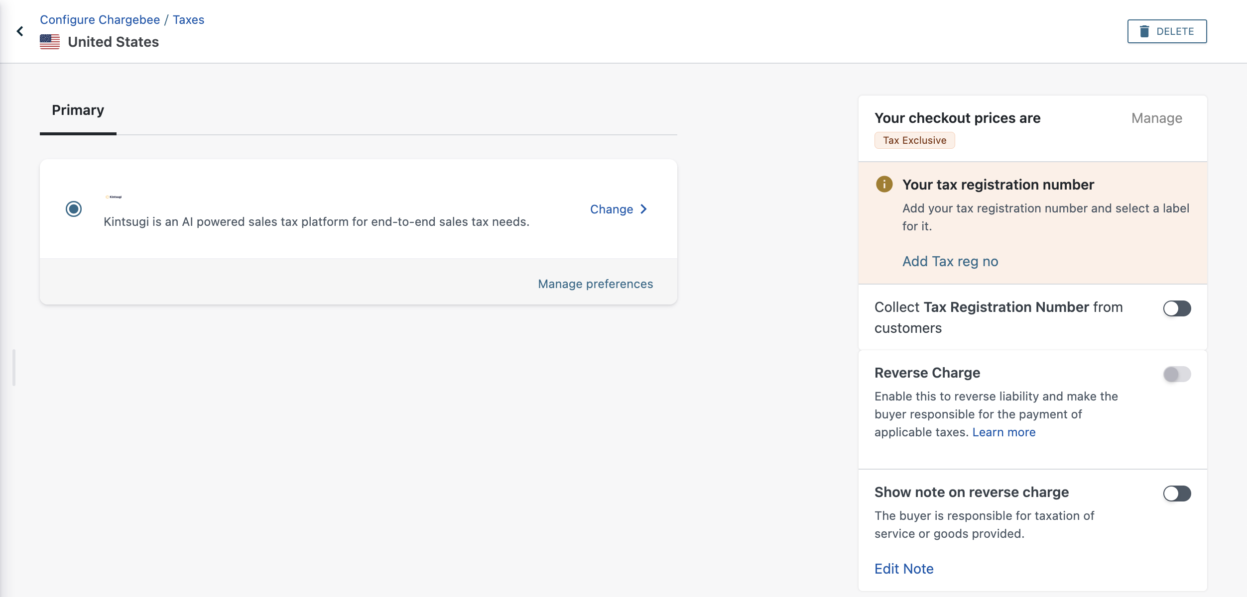Viewport: 1247px width, 597px height.
Task: Click the United States flag icon
Action: pos(50,42)
